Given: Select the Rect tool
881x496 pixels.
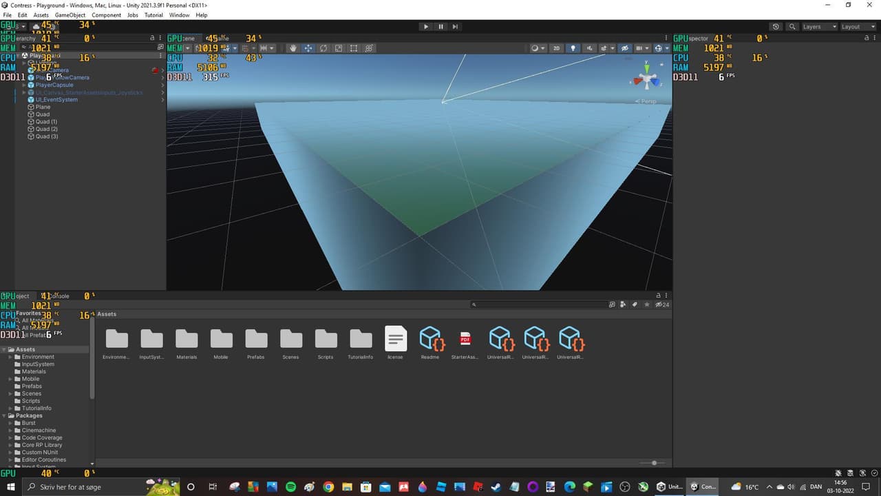Looking at the screenshot, I should pos(354,48).
